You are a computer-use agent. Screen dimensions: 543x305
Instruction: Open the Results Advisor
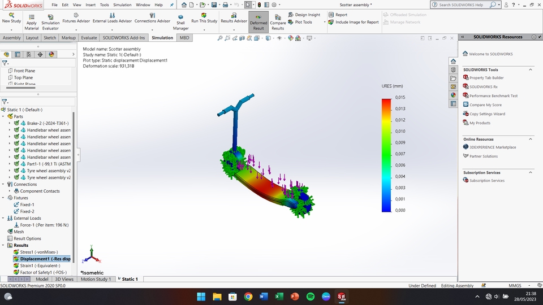pyautogui.click(x=234, y=18)
